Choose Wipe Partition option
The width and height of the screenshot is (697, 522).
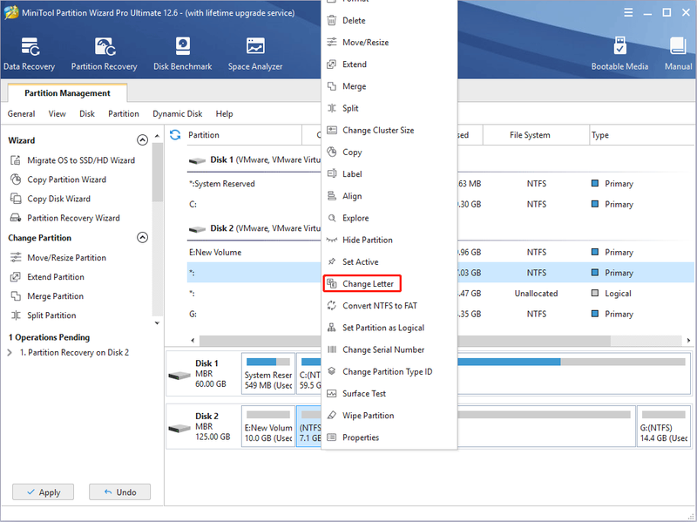(389, 416)
